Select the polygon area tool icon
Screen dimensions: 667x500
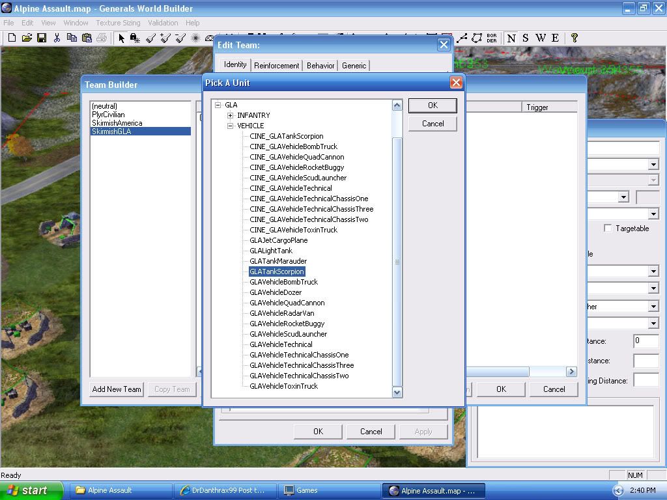click(x=477, y=38)
